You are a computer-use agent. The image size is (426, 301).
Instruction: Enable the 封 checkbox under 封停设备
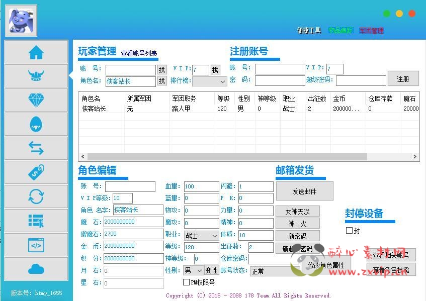pyautogui.click(x=349, y=230)
